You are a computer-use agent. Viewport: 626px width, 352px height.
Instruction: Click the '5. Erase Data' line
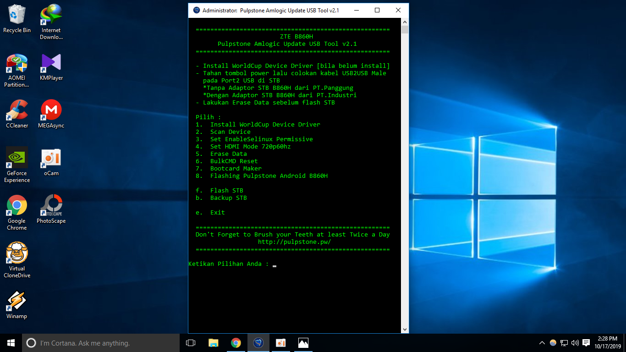(221, 154)
